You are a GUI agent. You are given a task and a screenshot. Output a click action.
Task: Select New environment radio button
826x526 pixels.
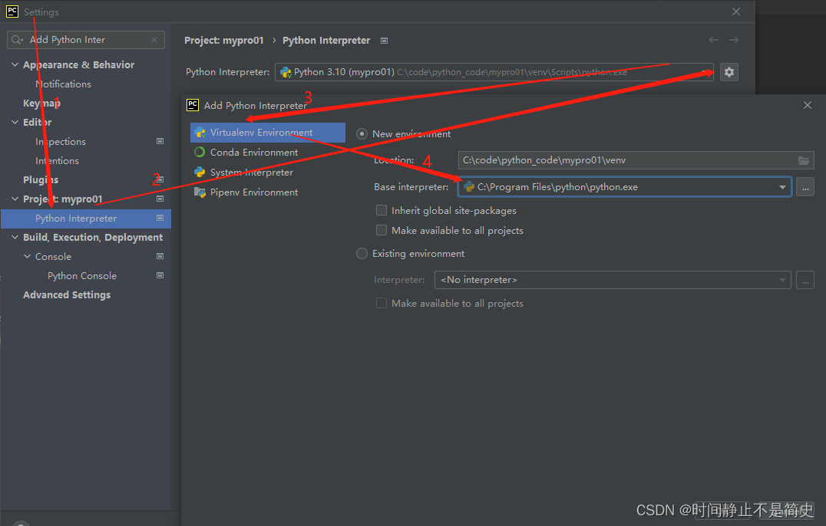point(362,134)
